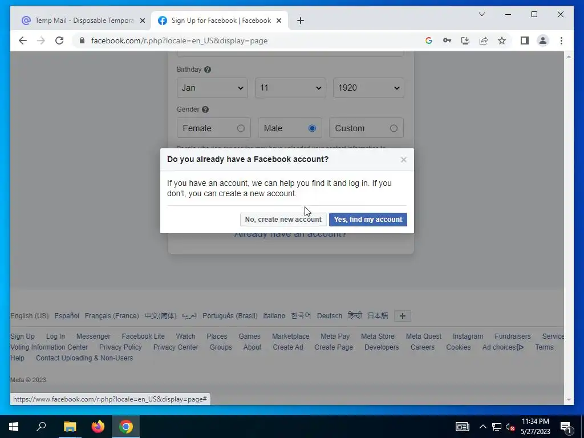Click Yes, find my account button
This screenshot has height=438, width=584.
tap(368, 220)
